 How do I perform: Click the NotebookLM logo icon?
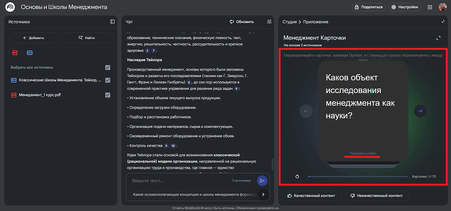pos(10,7)
